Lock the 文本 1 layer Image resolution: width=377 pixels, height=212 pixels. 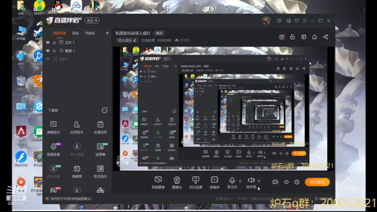pos(55,42)
